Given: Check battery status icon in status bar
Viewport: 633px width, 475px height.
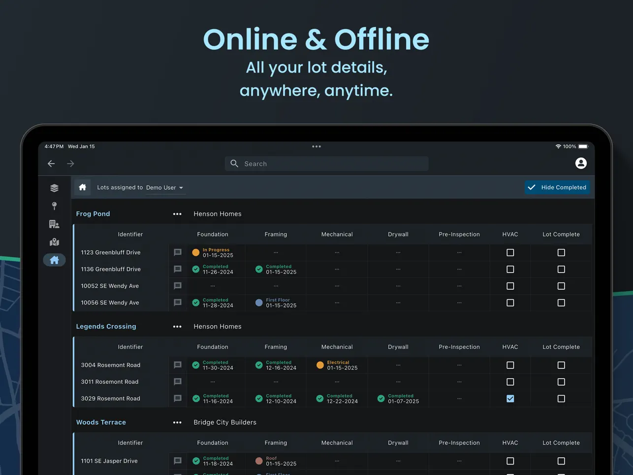Looking at the screenshot, I should 583,146.
